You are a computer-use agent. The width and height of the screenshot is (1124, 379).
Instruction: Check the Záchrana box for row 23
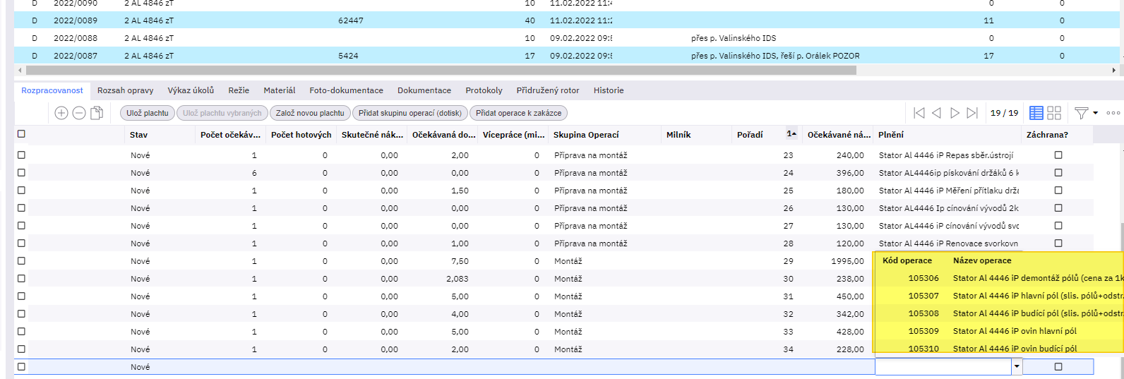pyautogui.click(x=1058, y=155)
